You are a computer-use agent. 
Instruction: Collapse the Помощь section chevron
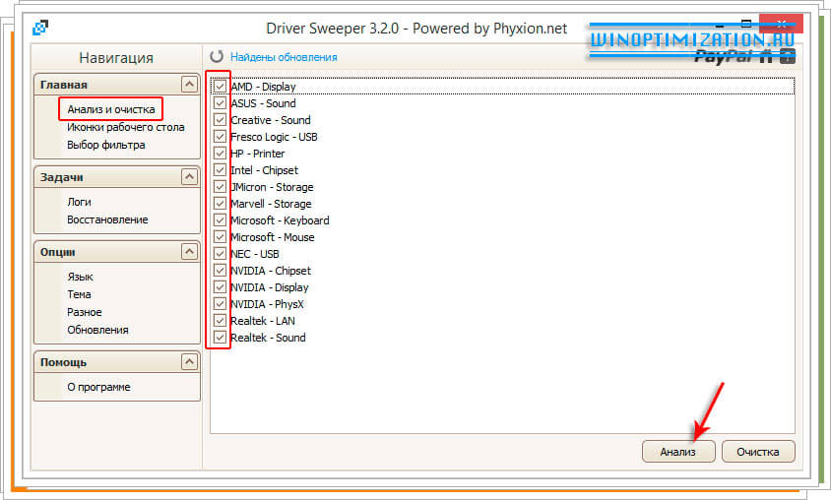[x=189, y=362]
